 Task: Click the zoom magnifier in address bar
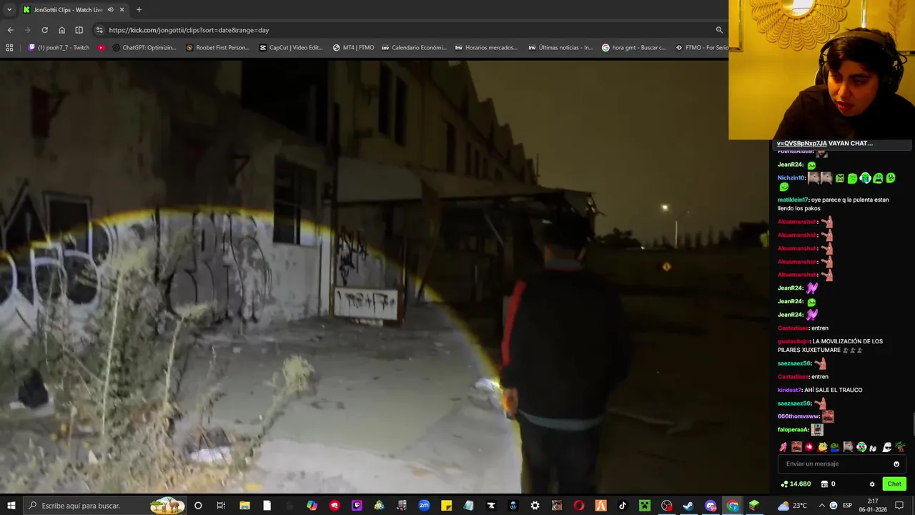click(718, 30)
